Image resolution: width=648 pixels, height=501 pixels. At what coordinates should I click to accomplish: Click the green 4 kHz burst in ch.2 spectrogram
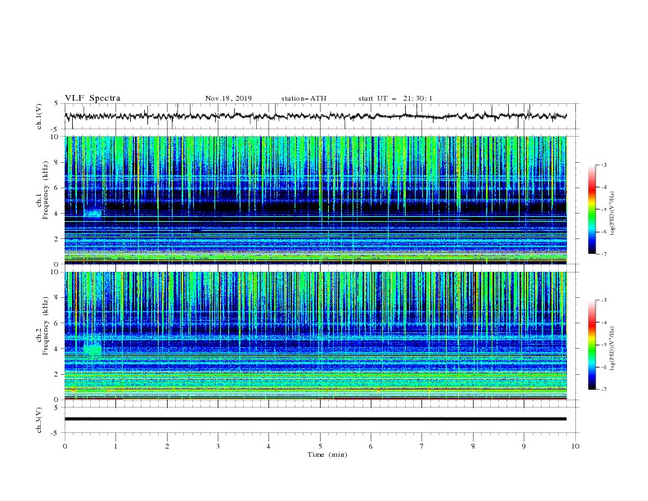[x=92, y=350]
